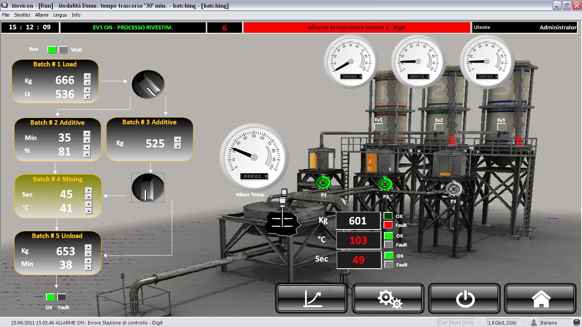Image resolution: width=582 pixels, height=327 pixels.
Task: Open the File menu
Action: click(6, 15)
